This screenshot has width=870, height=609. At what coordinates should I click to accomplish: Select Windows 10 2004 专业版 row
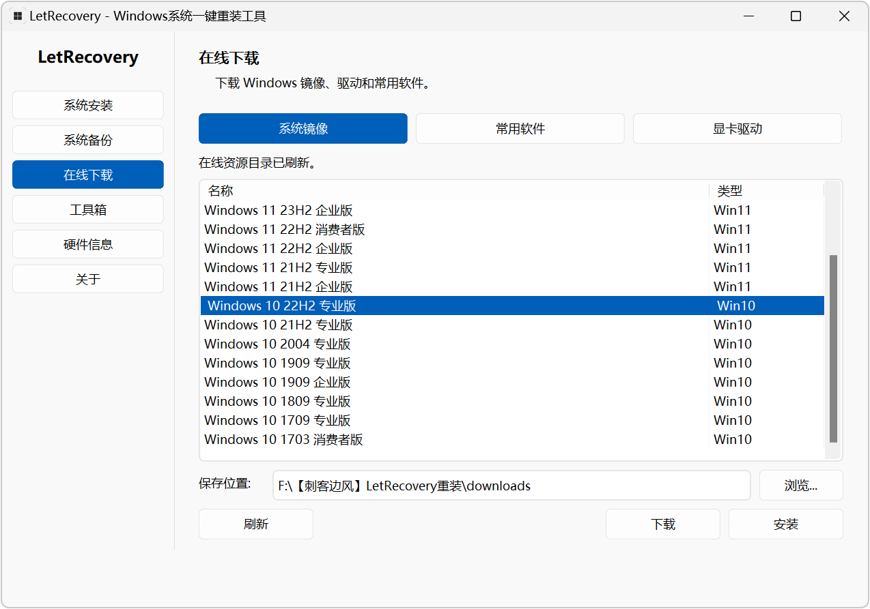click(512, 344)
